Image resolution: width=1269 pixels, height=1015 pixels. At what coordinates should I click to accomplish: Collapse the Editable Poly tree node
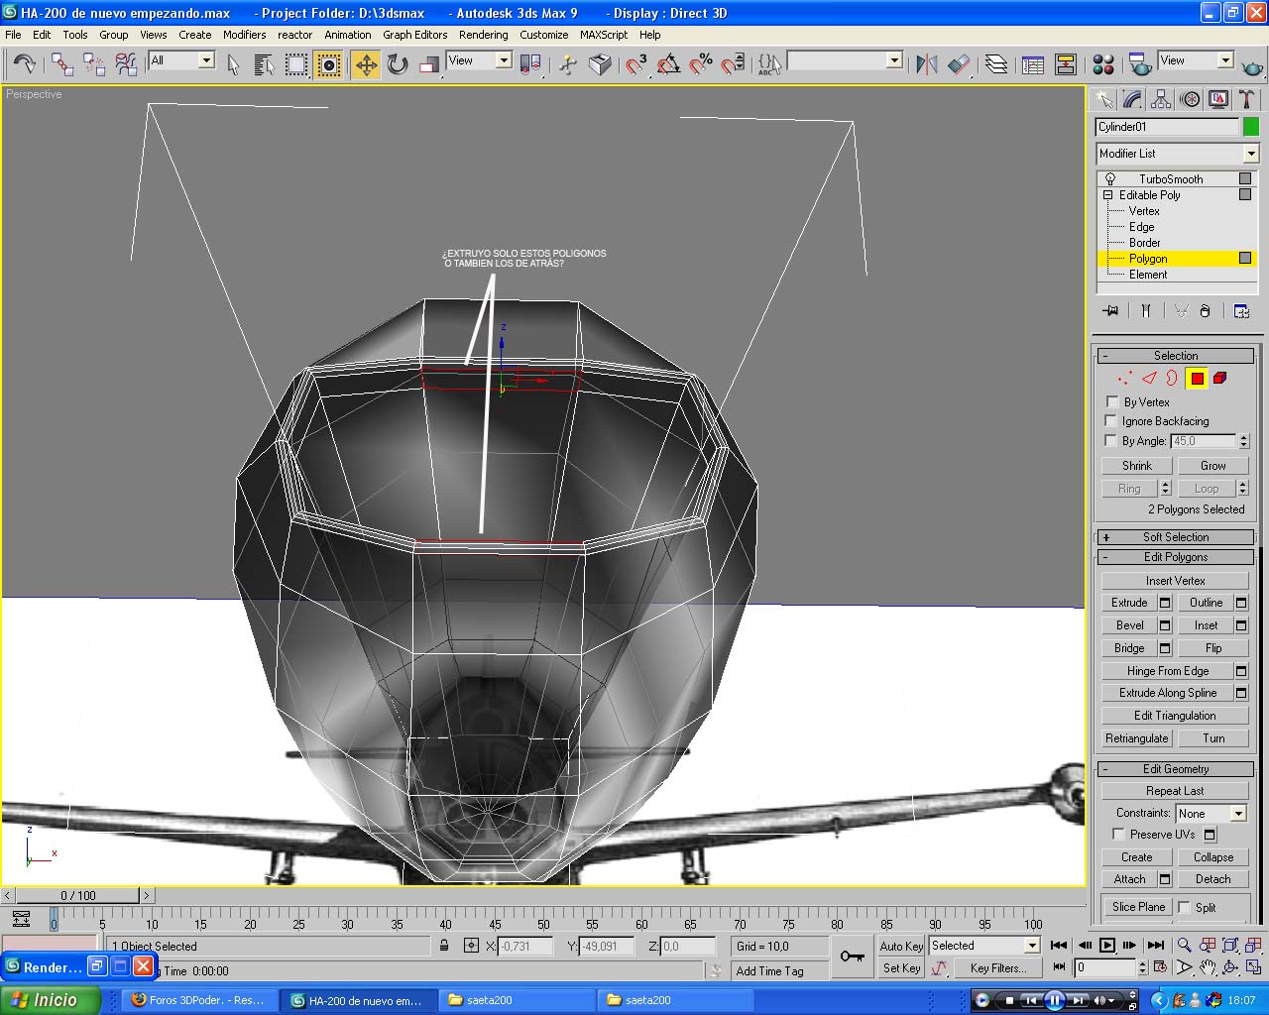[x=1108, y=195]
